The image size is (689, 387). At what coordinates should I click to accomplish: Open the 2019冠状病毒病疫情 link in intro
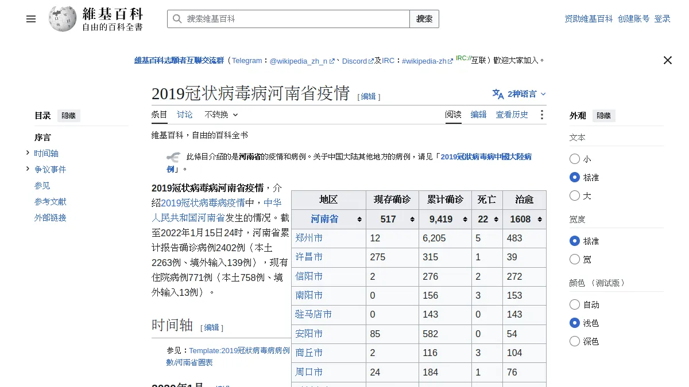(x=203, y=202)
